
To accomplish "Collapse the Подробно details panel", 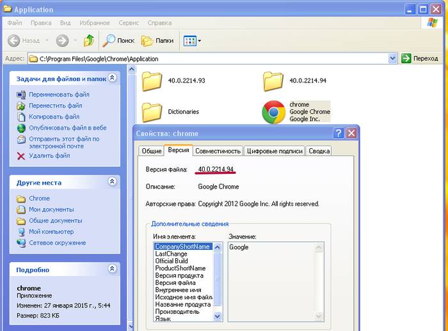I will point(112,268).
